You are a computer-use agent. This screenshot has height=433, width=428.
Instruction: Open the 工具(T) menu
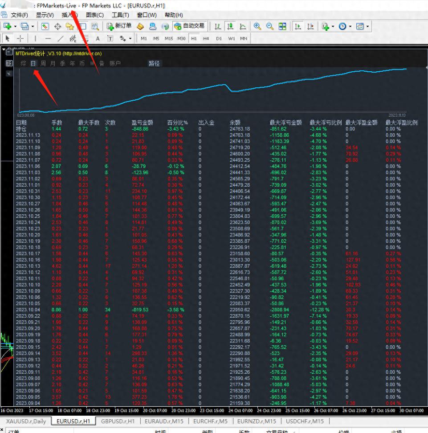pos(120,15)
